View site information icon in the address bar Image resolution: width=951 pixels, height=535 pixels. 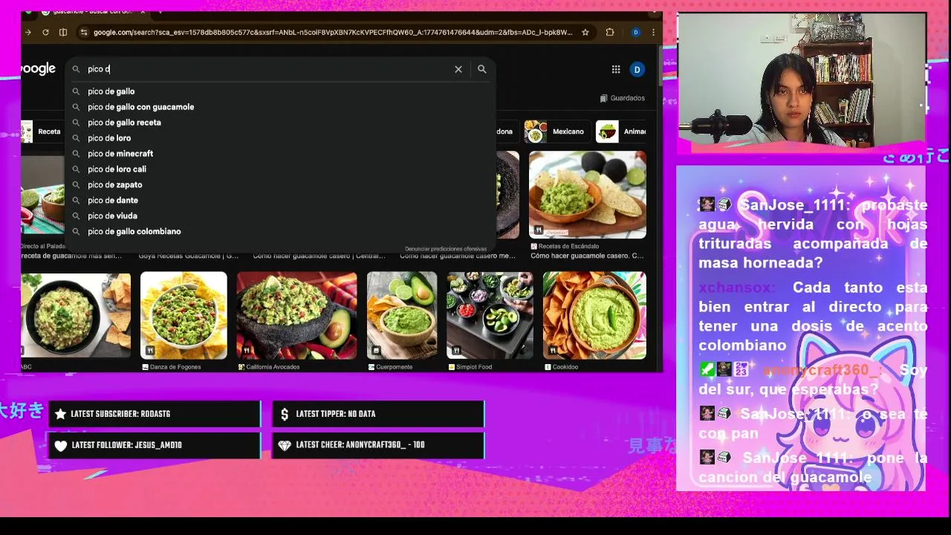(x=83, y=32)
